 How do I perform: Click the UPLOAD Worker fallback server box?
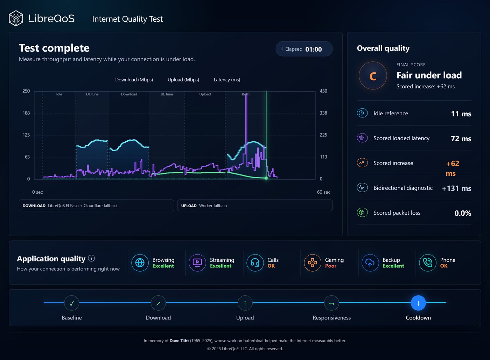[255, 206]
